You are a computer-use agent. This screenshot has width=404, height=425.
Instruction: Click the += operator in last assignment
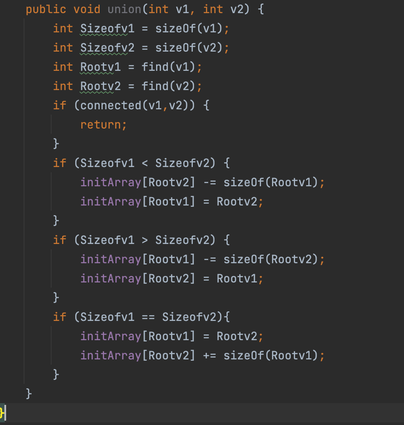click(209, 355)
